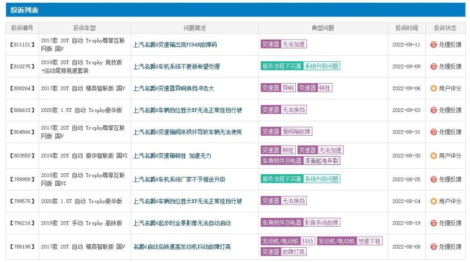Image resolution: width=470 pixels, height=262 pixels.
Task: Click complaint number 【808264】
Action: pos(22,88)
